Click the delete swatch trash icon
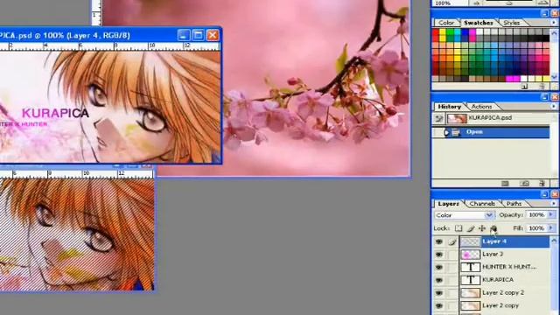 (542, 87)
